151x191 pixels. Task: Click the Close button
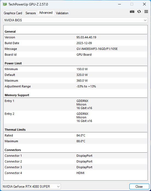click(139, 187)
